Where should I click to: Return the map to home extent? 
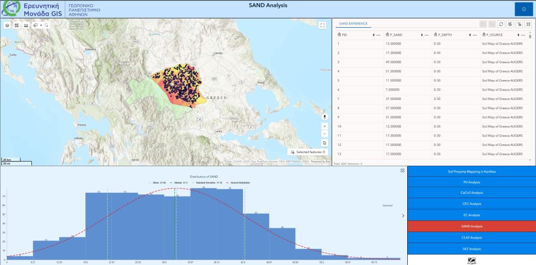pos(325,142)
